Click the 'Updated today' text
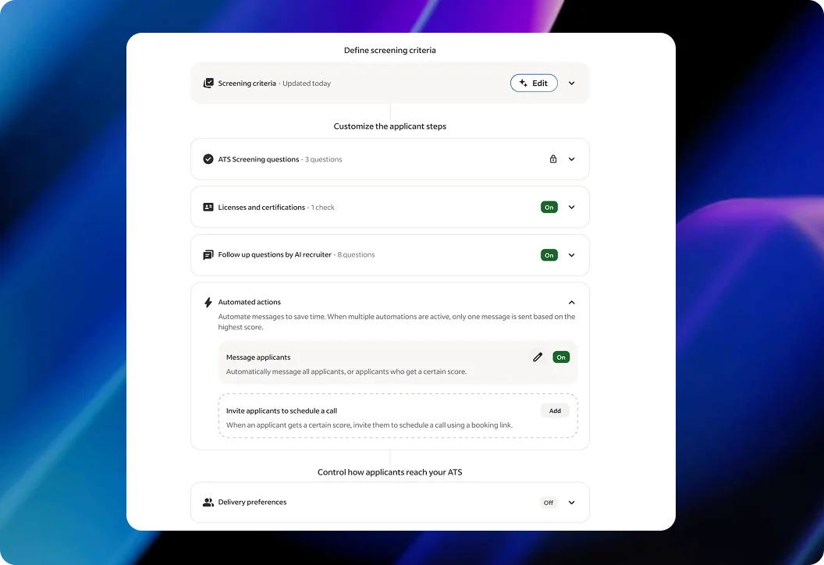This screenshot has height=565, width=824. (x=307, y=83)
